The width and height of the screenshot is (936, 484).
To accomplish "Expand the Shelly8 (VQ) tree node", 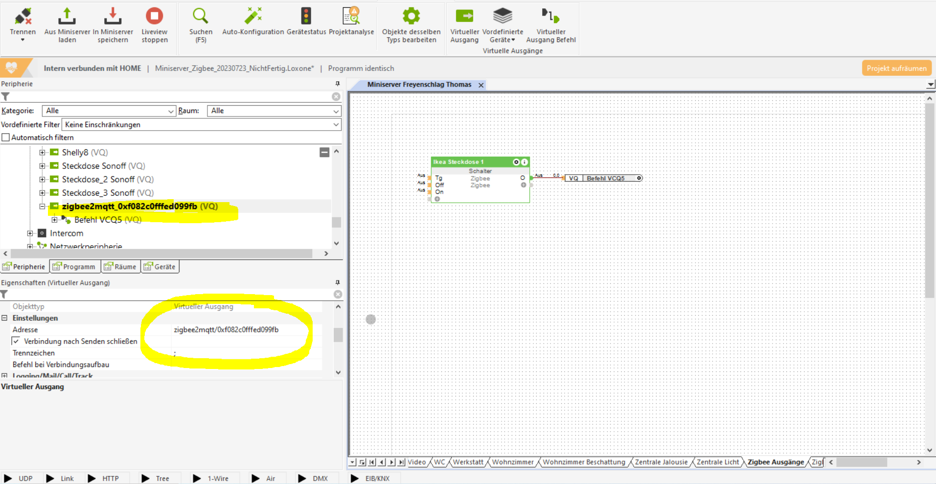I will 42,153.
